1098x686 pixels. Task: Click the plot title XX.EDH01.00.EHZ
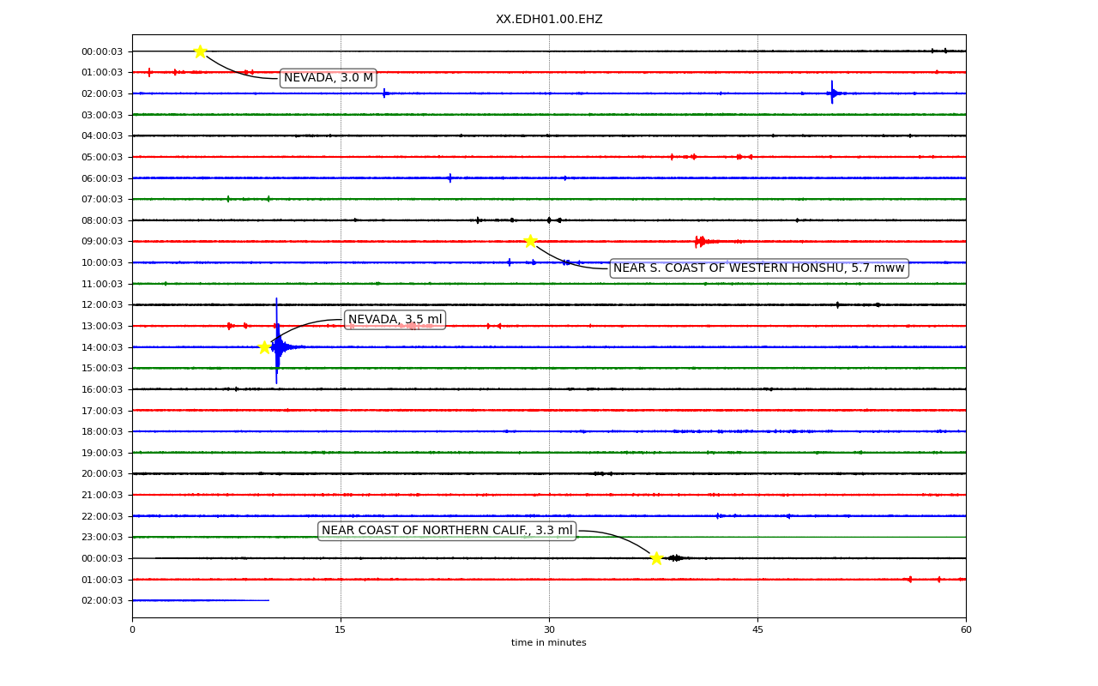[x=549, y=19]
